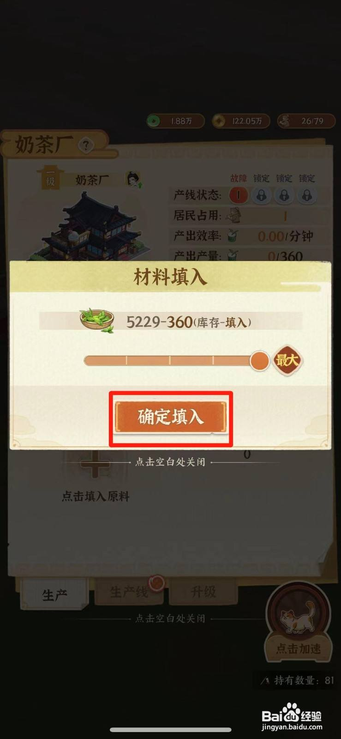Tap the 最大 max amount button
Viewport: 341px width, 739px height.
(x=287, y=360)
